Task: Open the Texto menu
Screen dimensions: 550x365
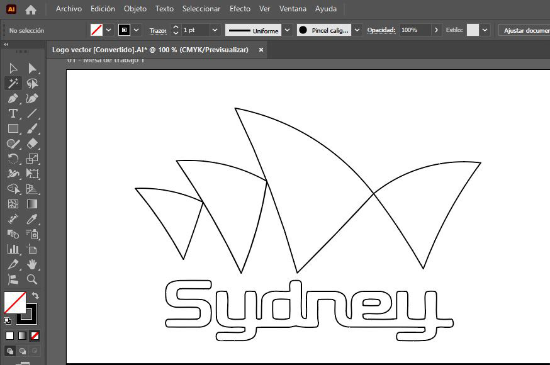Action: pyautogui.click(x=164, y=9)
